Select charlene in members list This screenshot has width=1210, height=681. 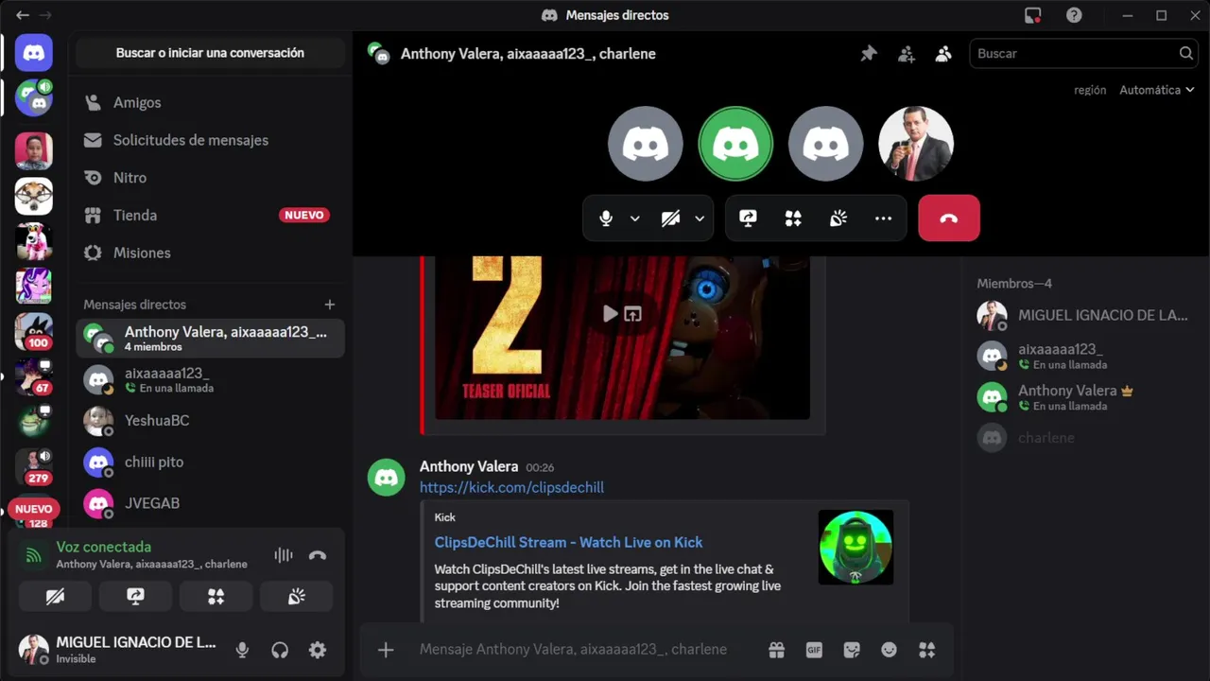click(1085, 438)
